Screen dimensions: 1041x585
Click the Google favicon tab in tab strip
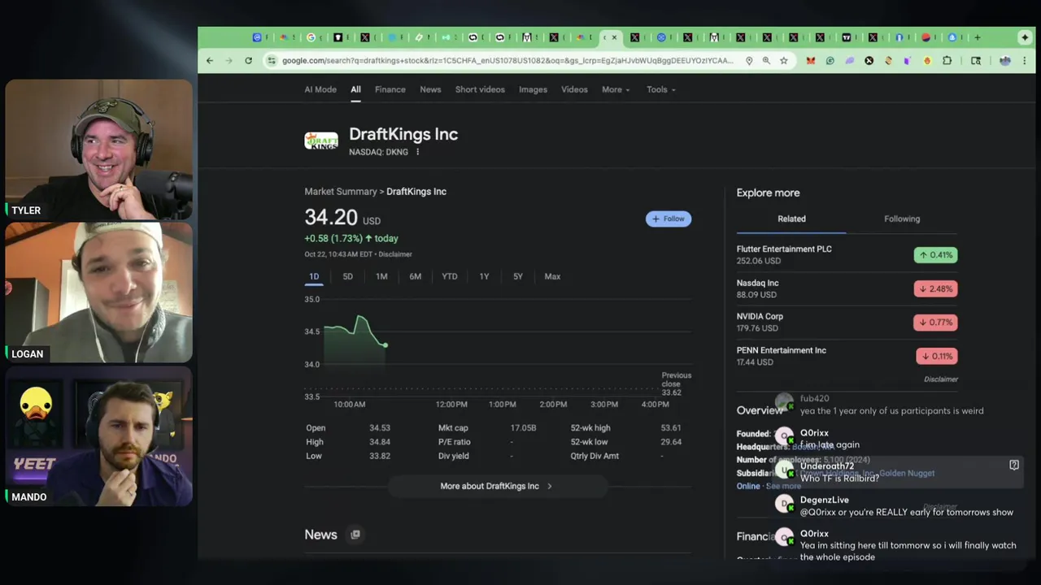(311, 37)
